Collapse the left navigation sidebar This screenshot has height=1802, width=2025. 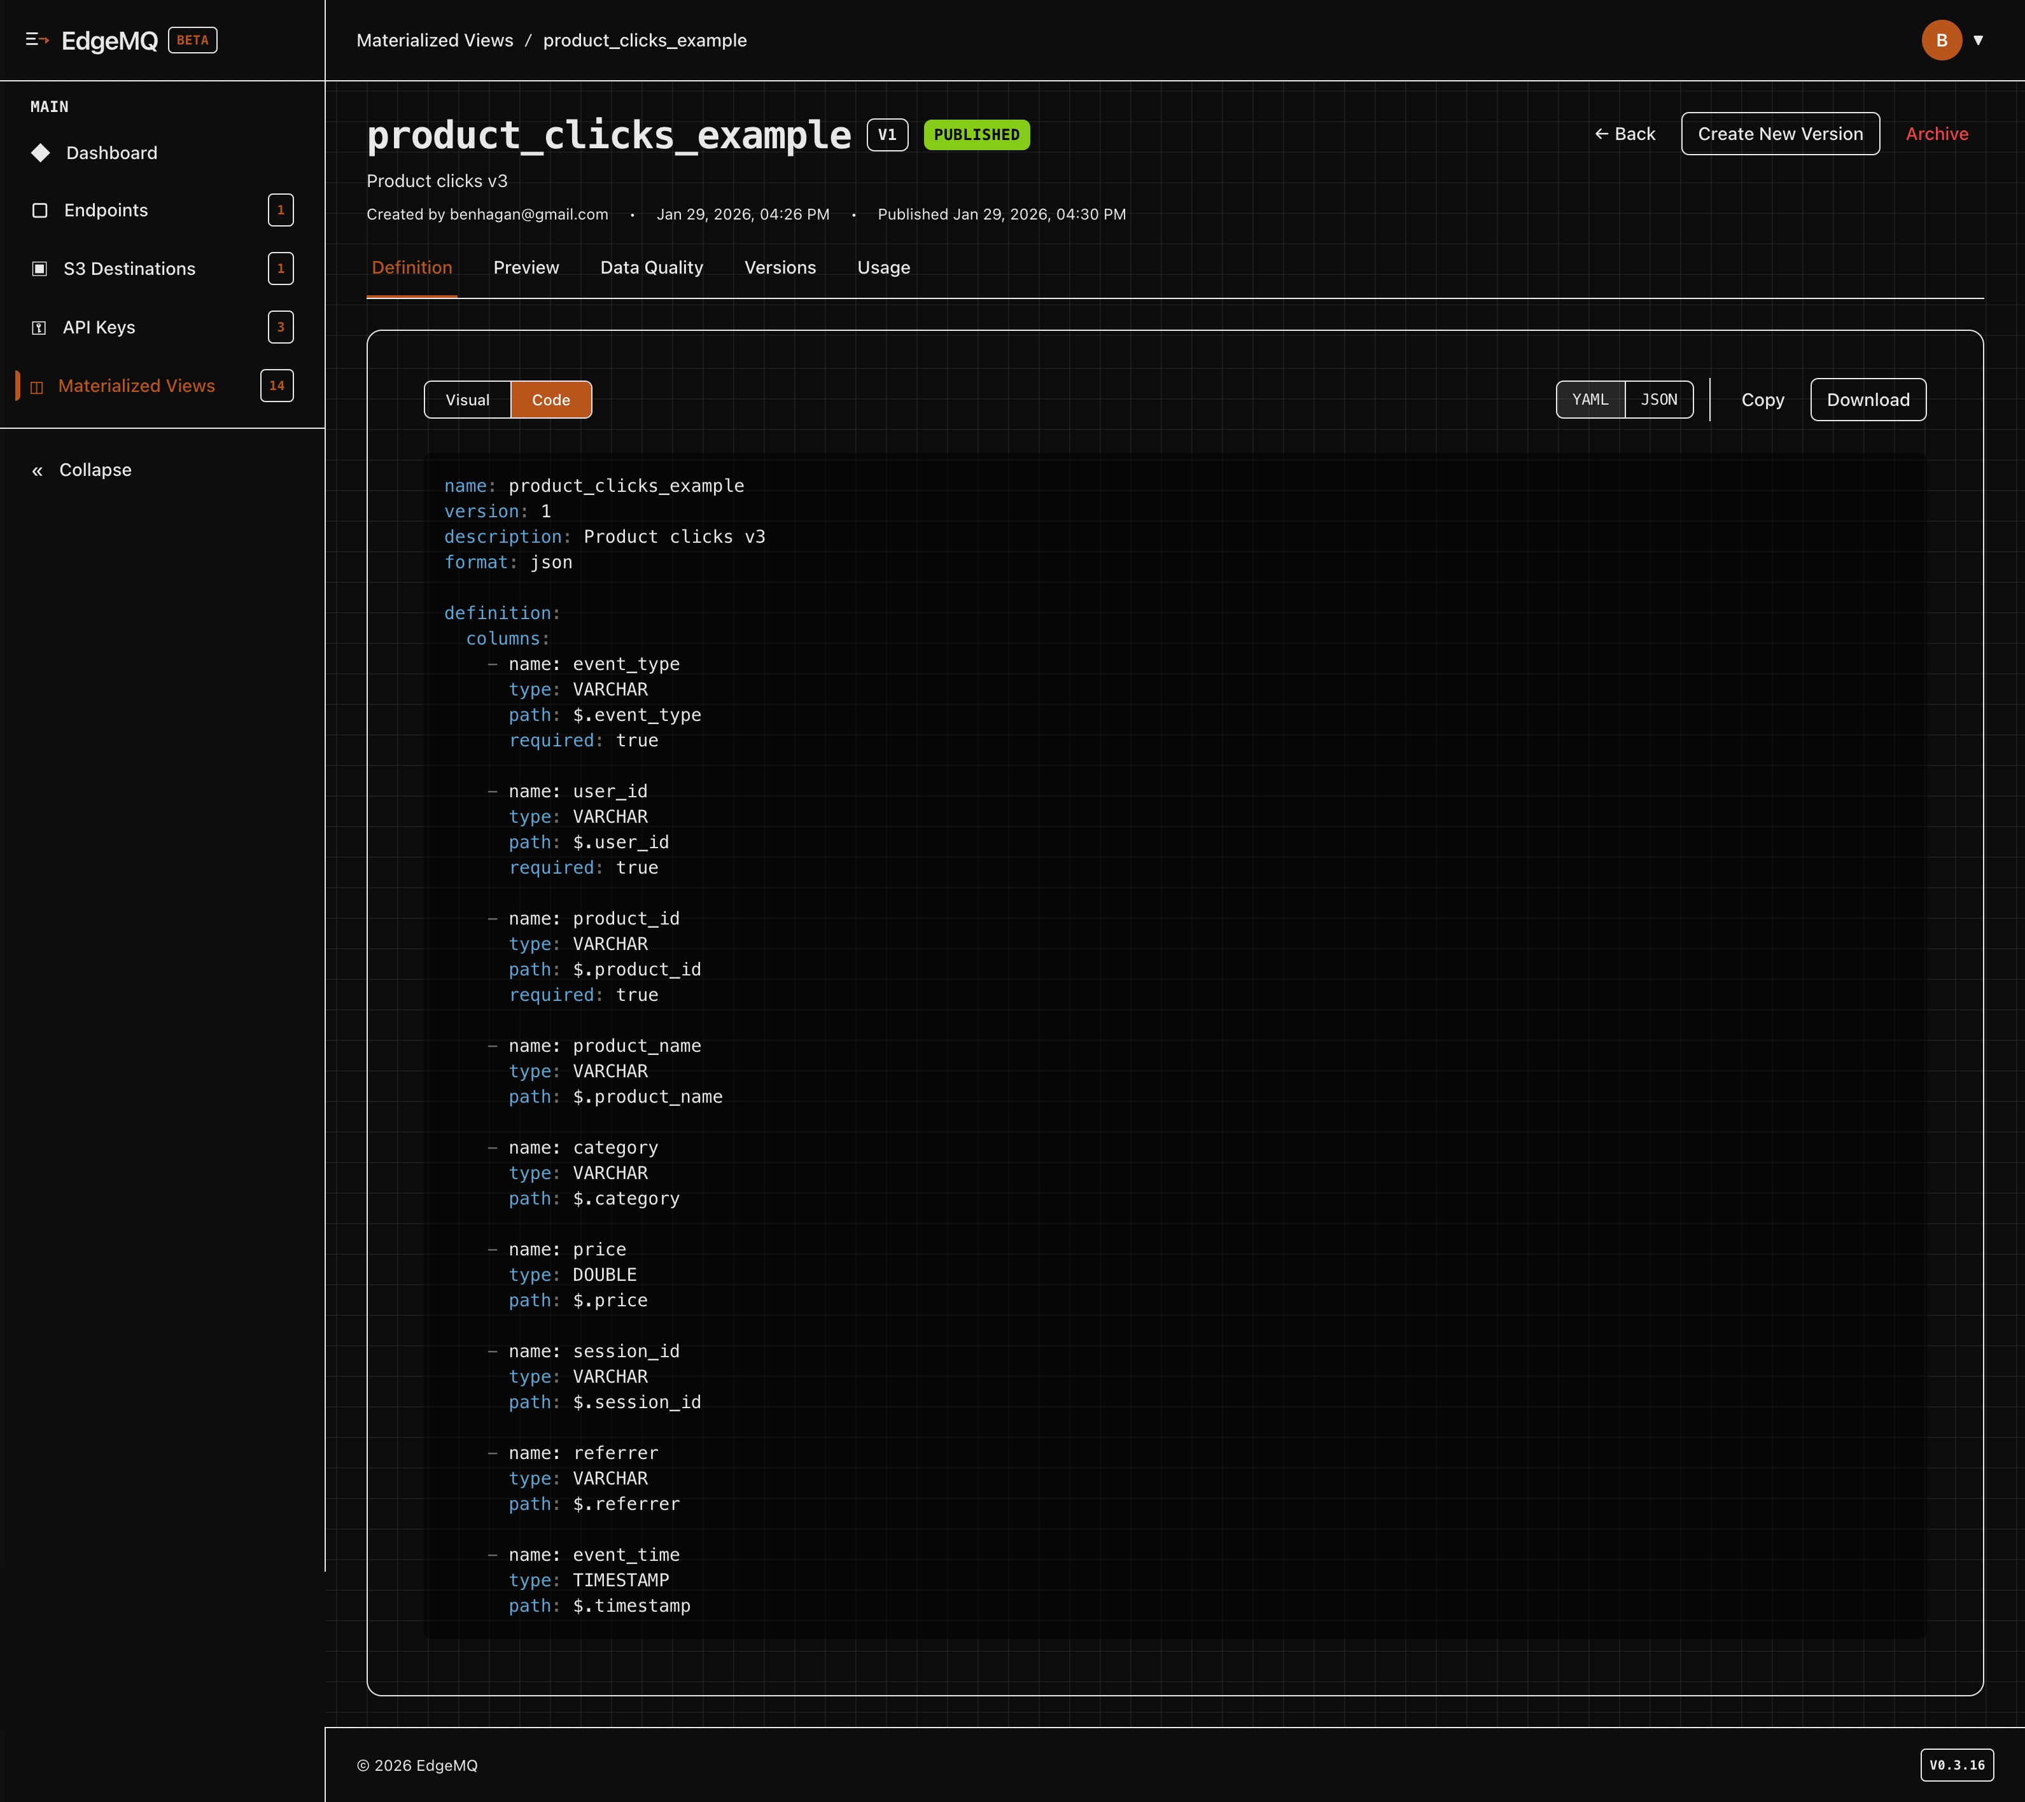82,470
